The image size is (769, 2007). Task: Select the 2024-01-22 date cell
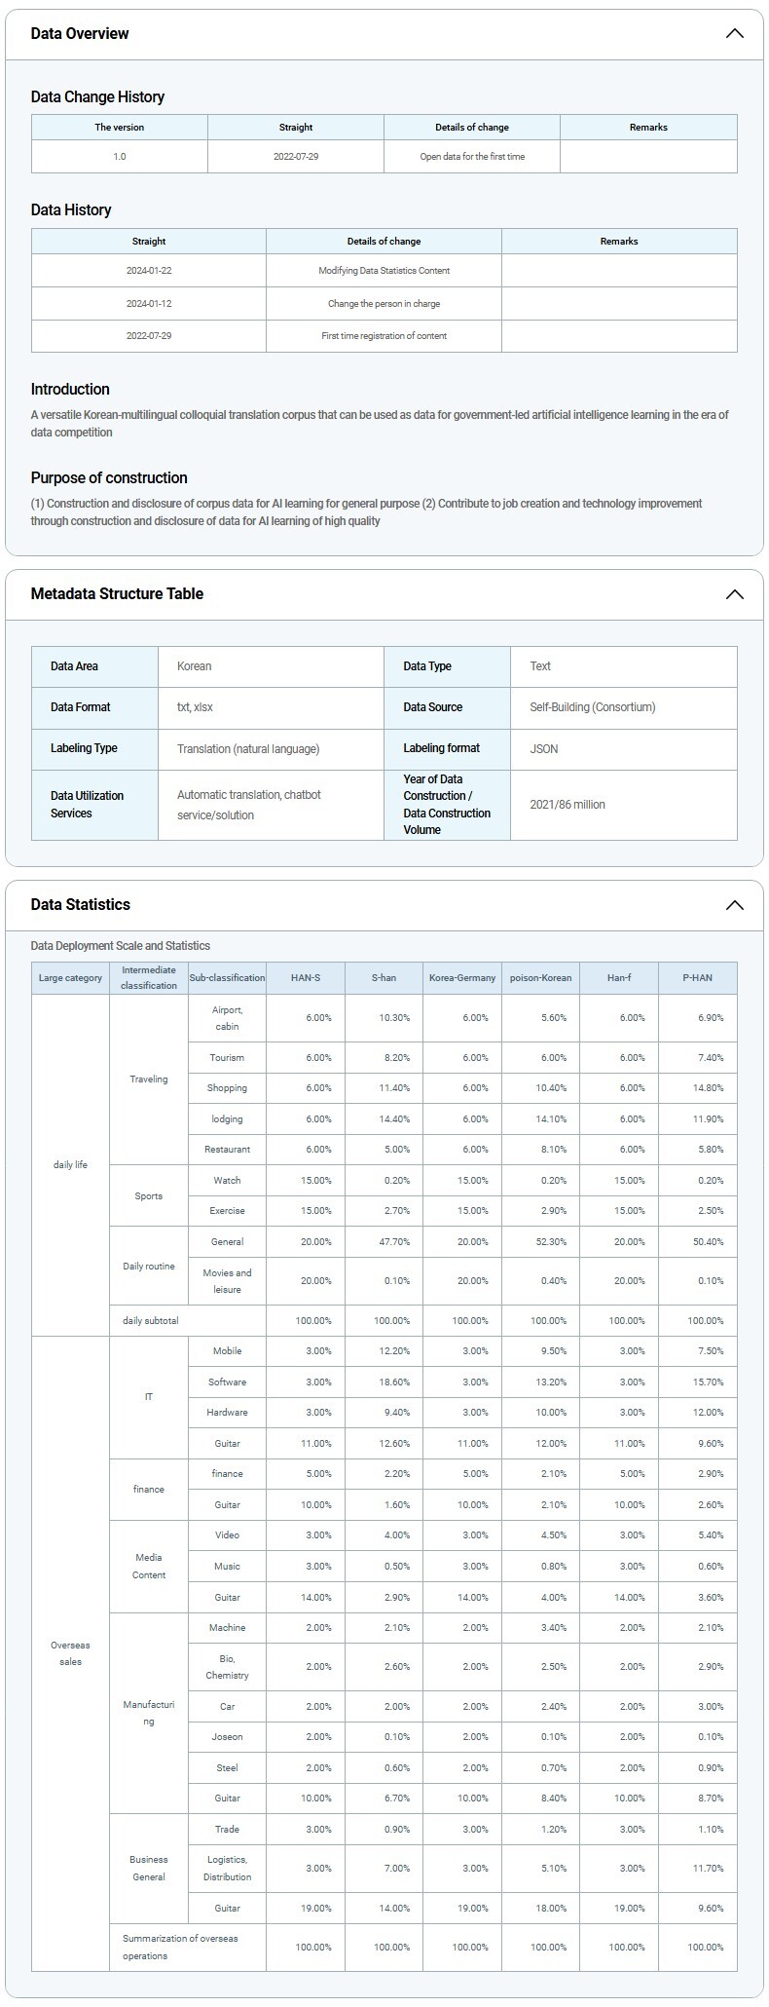(149, 271)
